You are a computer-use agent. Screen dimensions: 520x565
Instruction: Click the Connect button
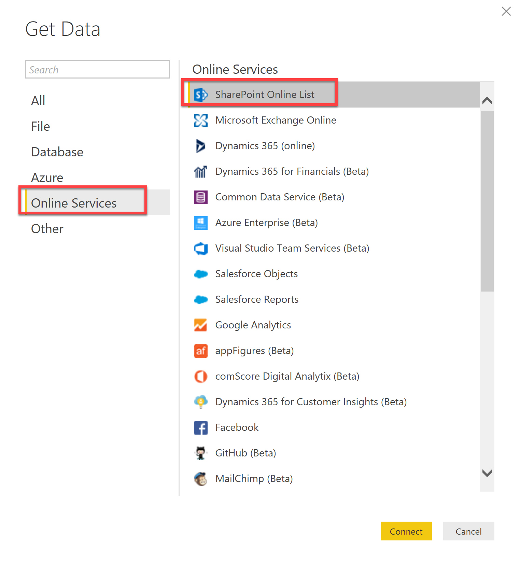(406, 531)
